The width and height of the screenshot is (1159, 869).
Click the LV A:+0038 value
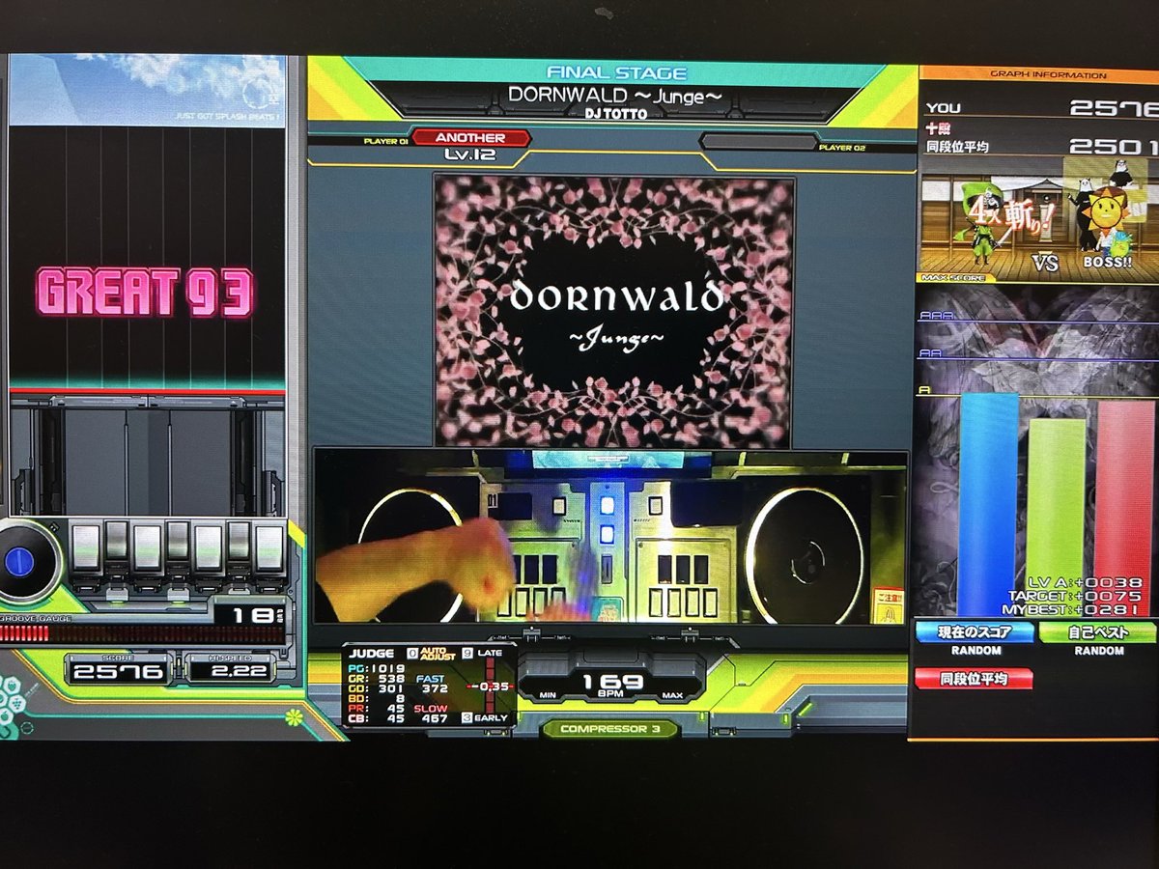[1086, 583]
